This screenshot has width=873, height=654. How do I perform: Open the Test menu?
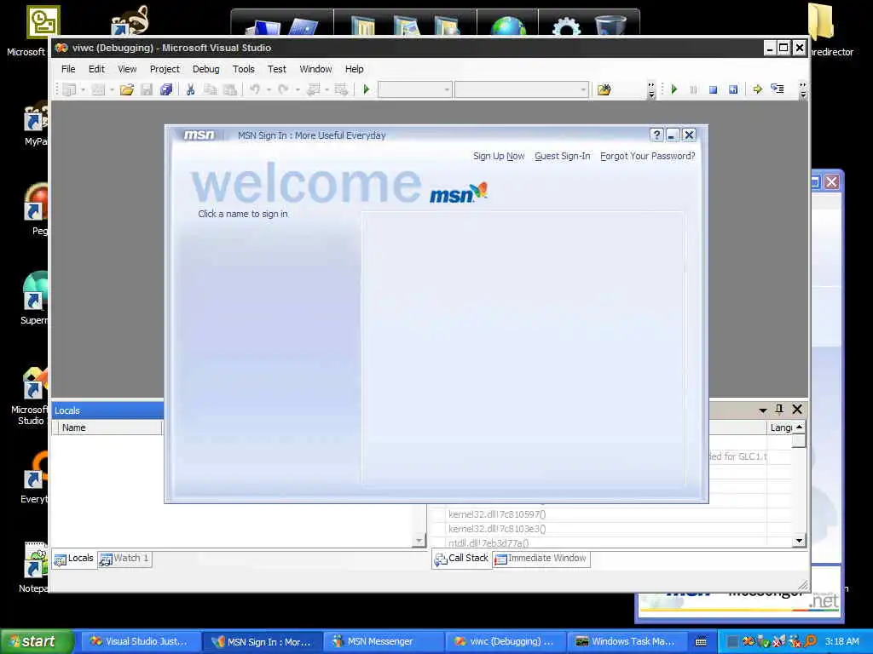click(277, 69)
